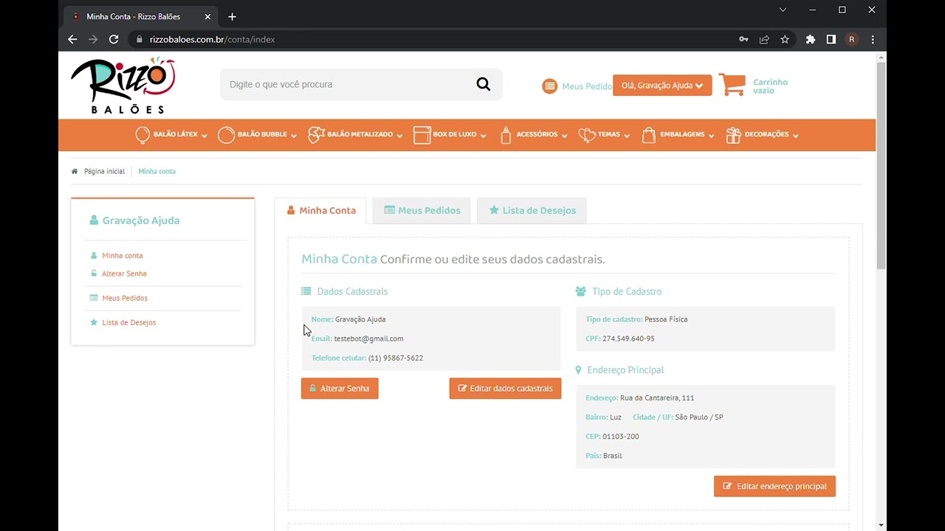Expand the Embalagens menu
The image size is (945, 531).
(x=712, y=136)
